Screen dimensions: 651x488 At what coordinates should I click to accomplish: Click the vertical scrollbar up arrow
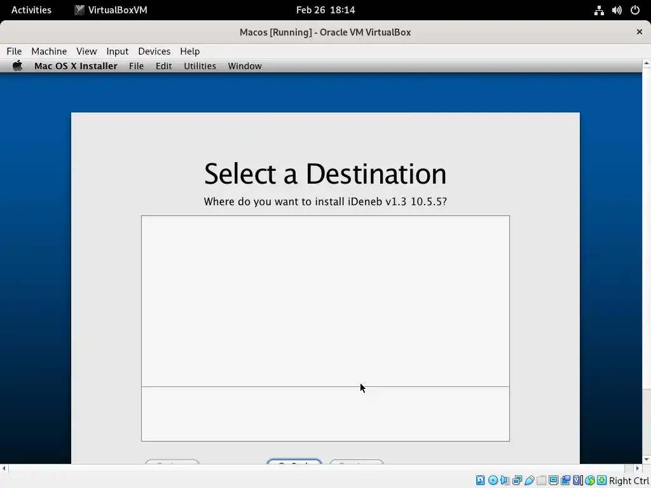(x=647, y=64)
